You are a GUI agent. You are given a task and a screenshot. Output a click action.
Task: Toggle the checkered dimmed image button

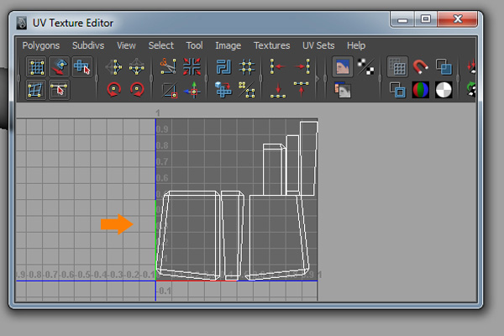click(365, 66)
